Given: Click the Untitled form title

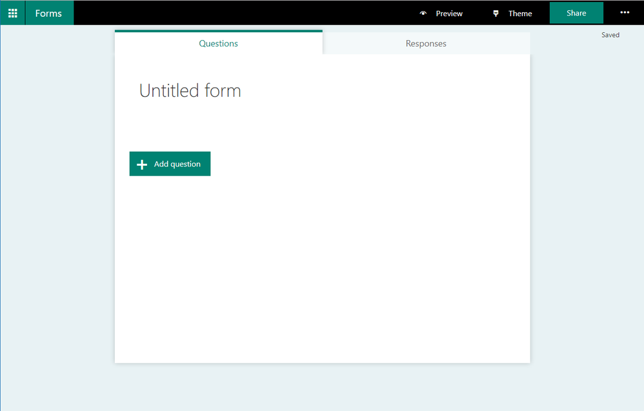Looking at the screenshot, I should (190, 91).
